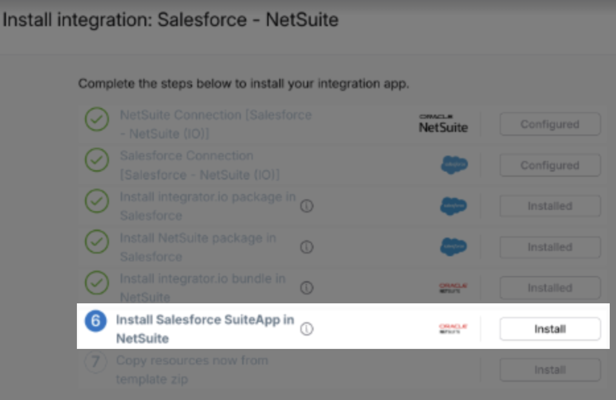Image resolution: width=616 pixels, height=400 pixels.
Task: Select 'NetSuite Connection [Salesforce - NetSuite (IO)]' text
Action: coord(216,124)
